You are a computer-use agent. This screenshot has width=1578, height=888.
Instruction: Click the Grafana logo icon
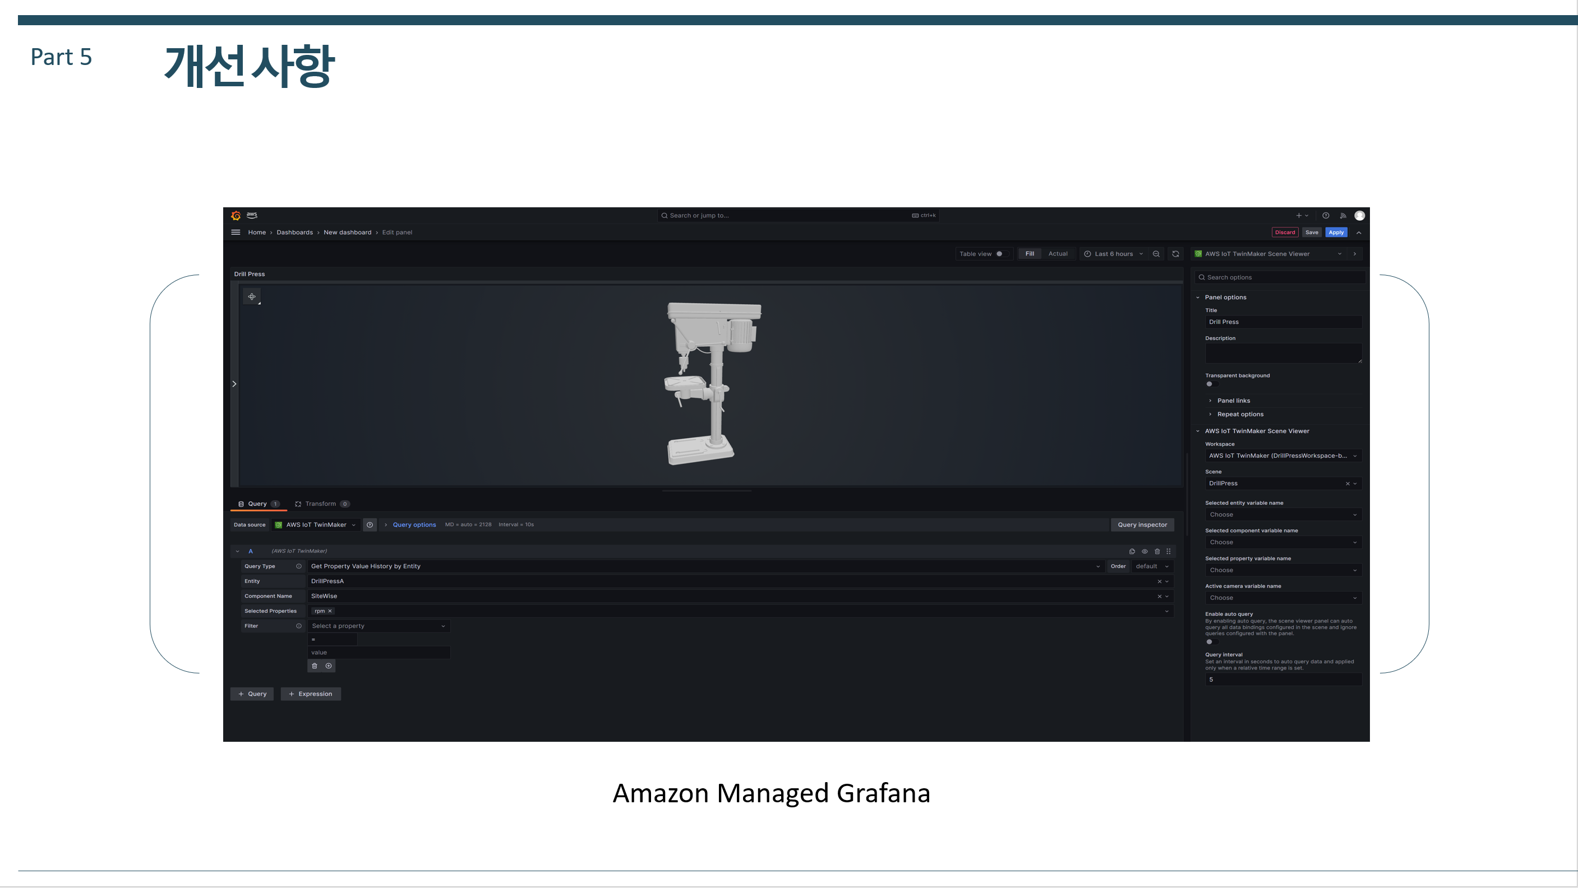click(236, 216)
